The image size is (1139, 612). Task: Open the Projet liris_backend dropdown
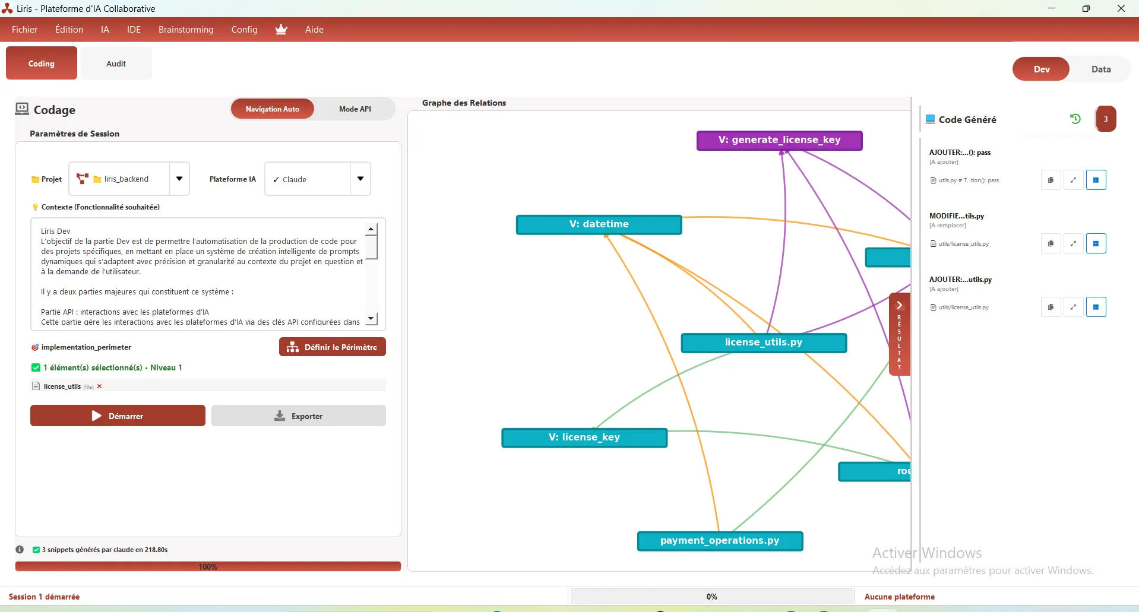[179, 179]
